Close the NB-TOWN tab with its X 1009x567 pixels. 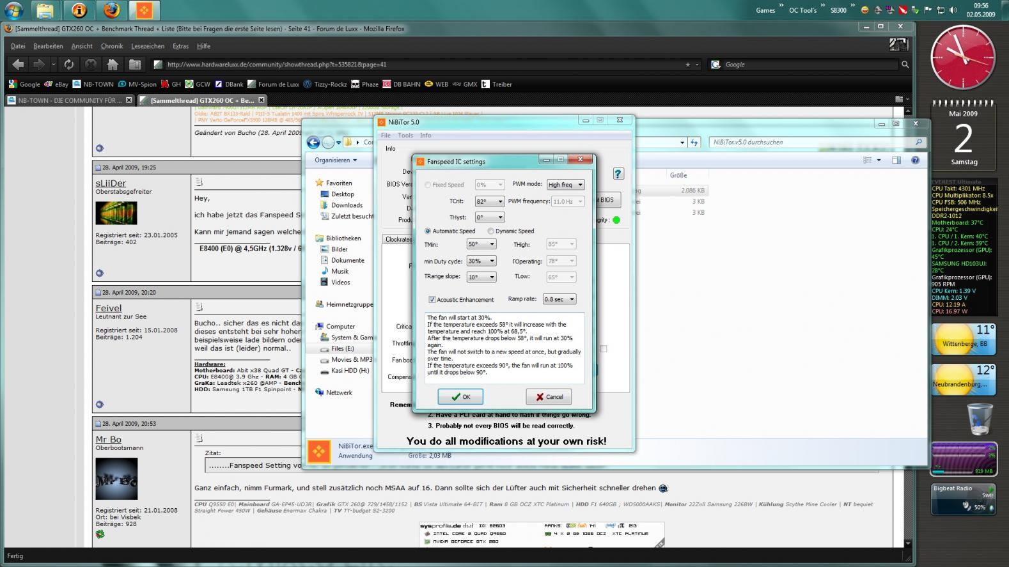[129, 100]
